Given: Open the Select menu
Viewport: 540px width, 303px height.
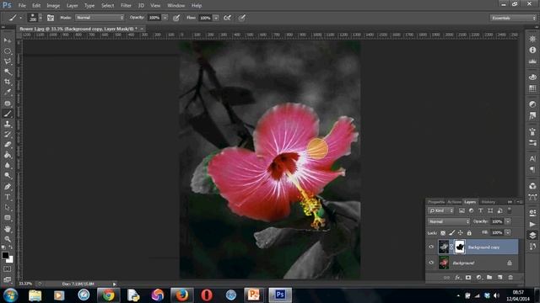Looking at the screenshot, I should pos(107,6).
